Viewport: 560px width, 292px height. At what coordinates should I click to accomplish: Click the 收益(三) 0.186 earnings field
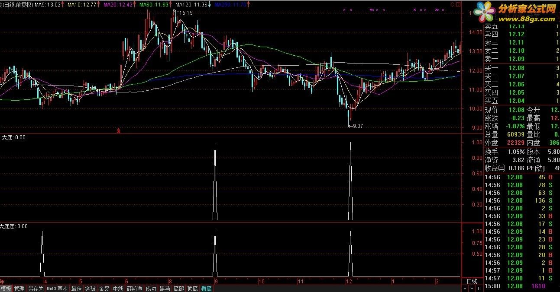pos(504,168)
